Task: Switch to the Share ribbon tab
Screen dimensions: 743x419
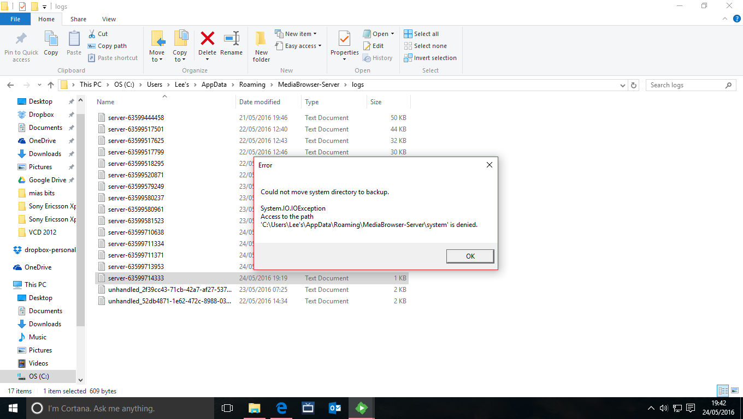Action: click(78, 19)
